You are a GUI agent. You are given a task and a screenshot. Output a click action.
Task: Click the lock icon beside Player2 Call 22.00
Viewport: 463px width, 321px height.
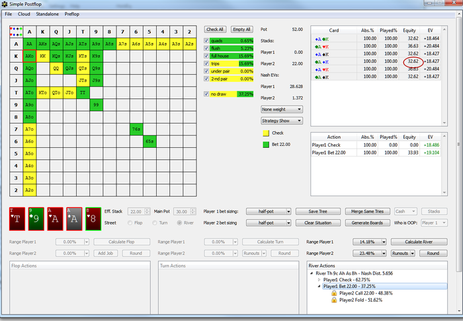(334, 293)
